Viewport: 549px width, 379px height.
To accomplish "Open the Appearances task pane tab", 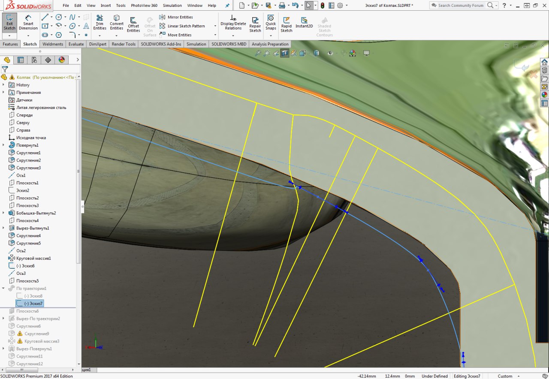I will [544, 95].
